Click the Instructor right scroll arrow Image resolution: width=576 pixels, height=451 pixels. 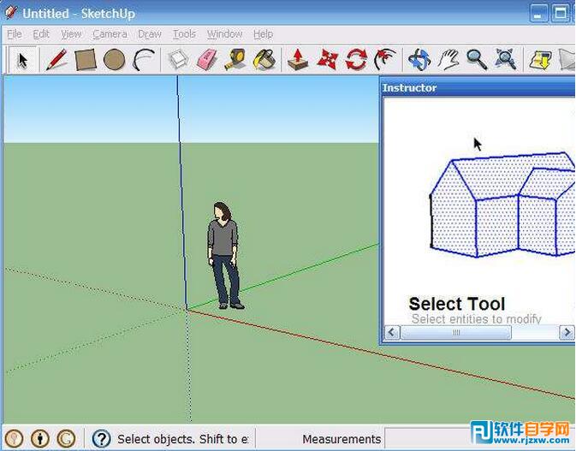coord(567,333)
